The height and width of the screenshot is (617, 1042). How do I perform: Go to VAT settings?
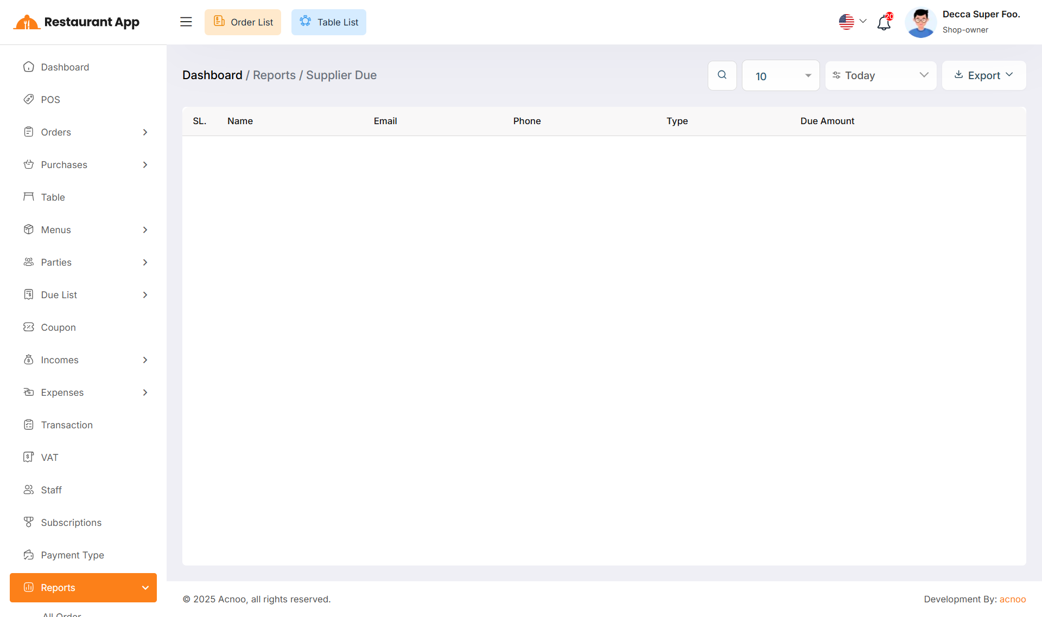(x=49, y=458)
